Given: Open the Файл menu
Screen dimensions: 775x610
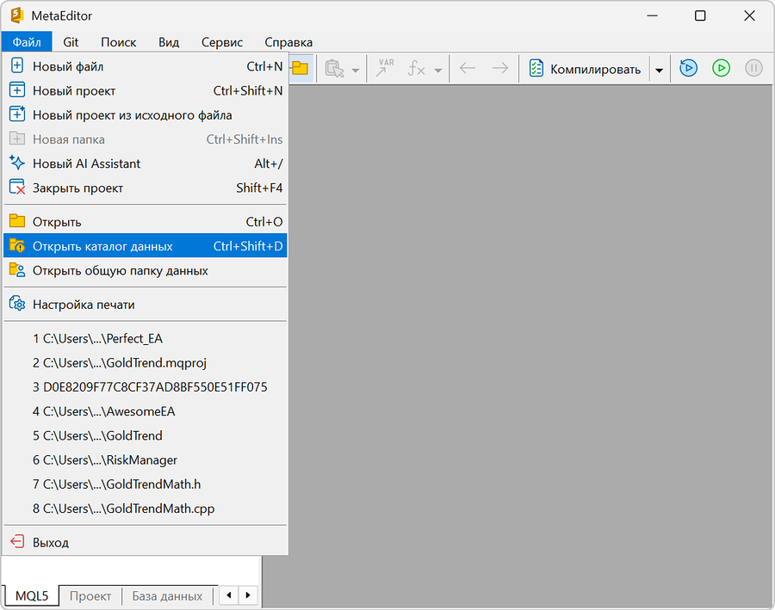Looking at the screenshot, I should (27, 42).
